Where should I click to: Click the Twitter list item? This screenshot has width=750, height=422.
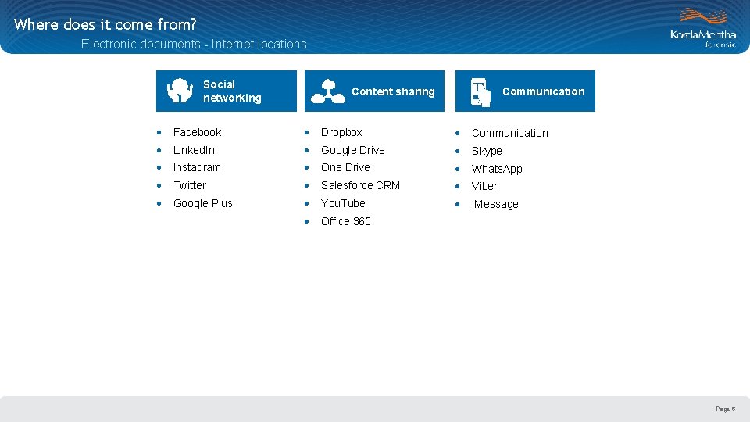(x=190, y=185)
